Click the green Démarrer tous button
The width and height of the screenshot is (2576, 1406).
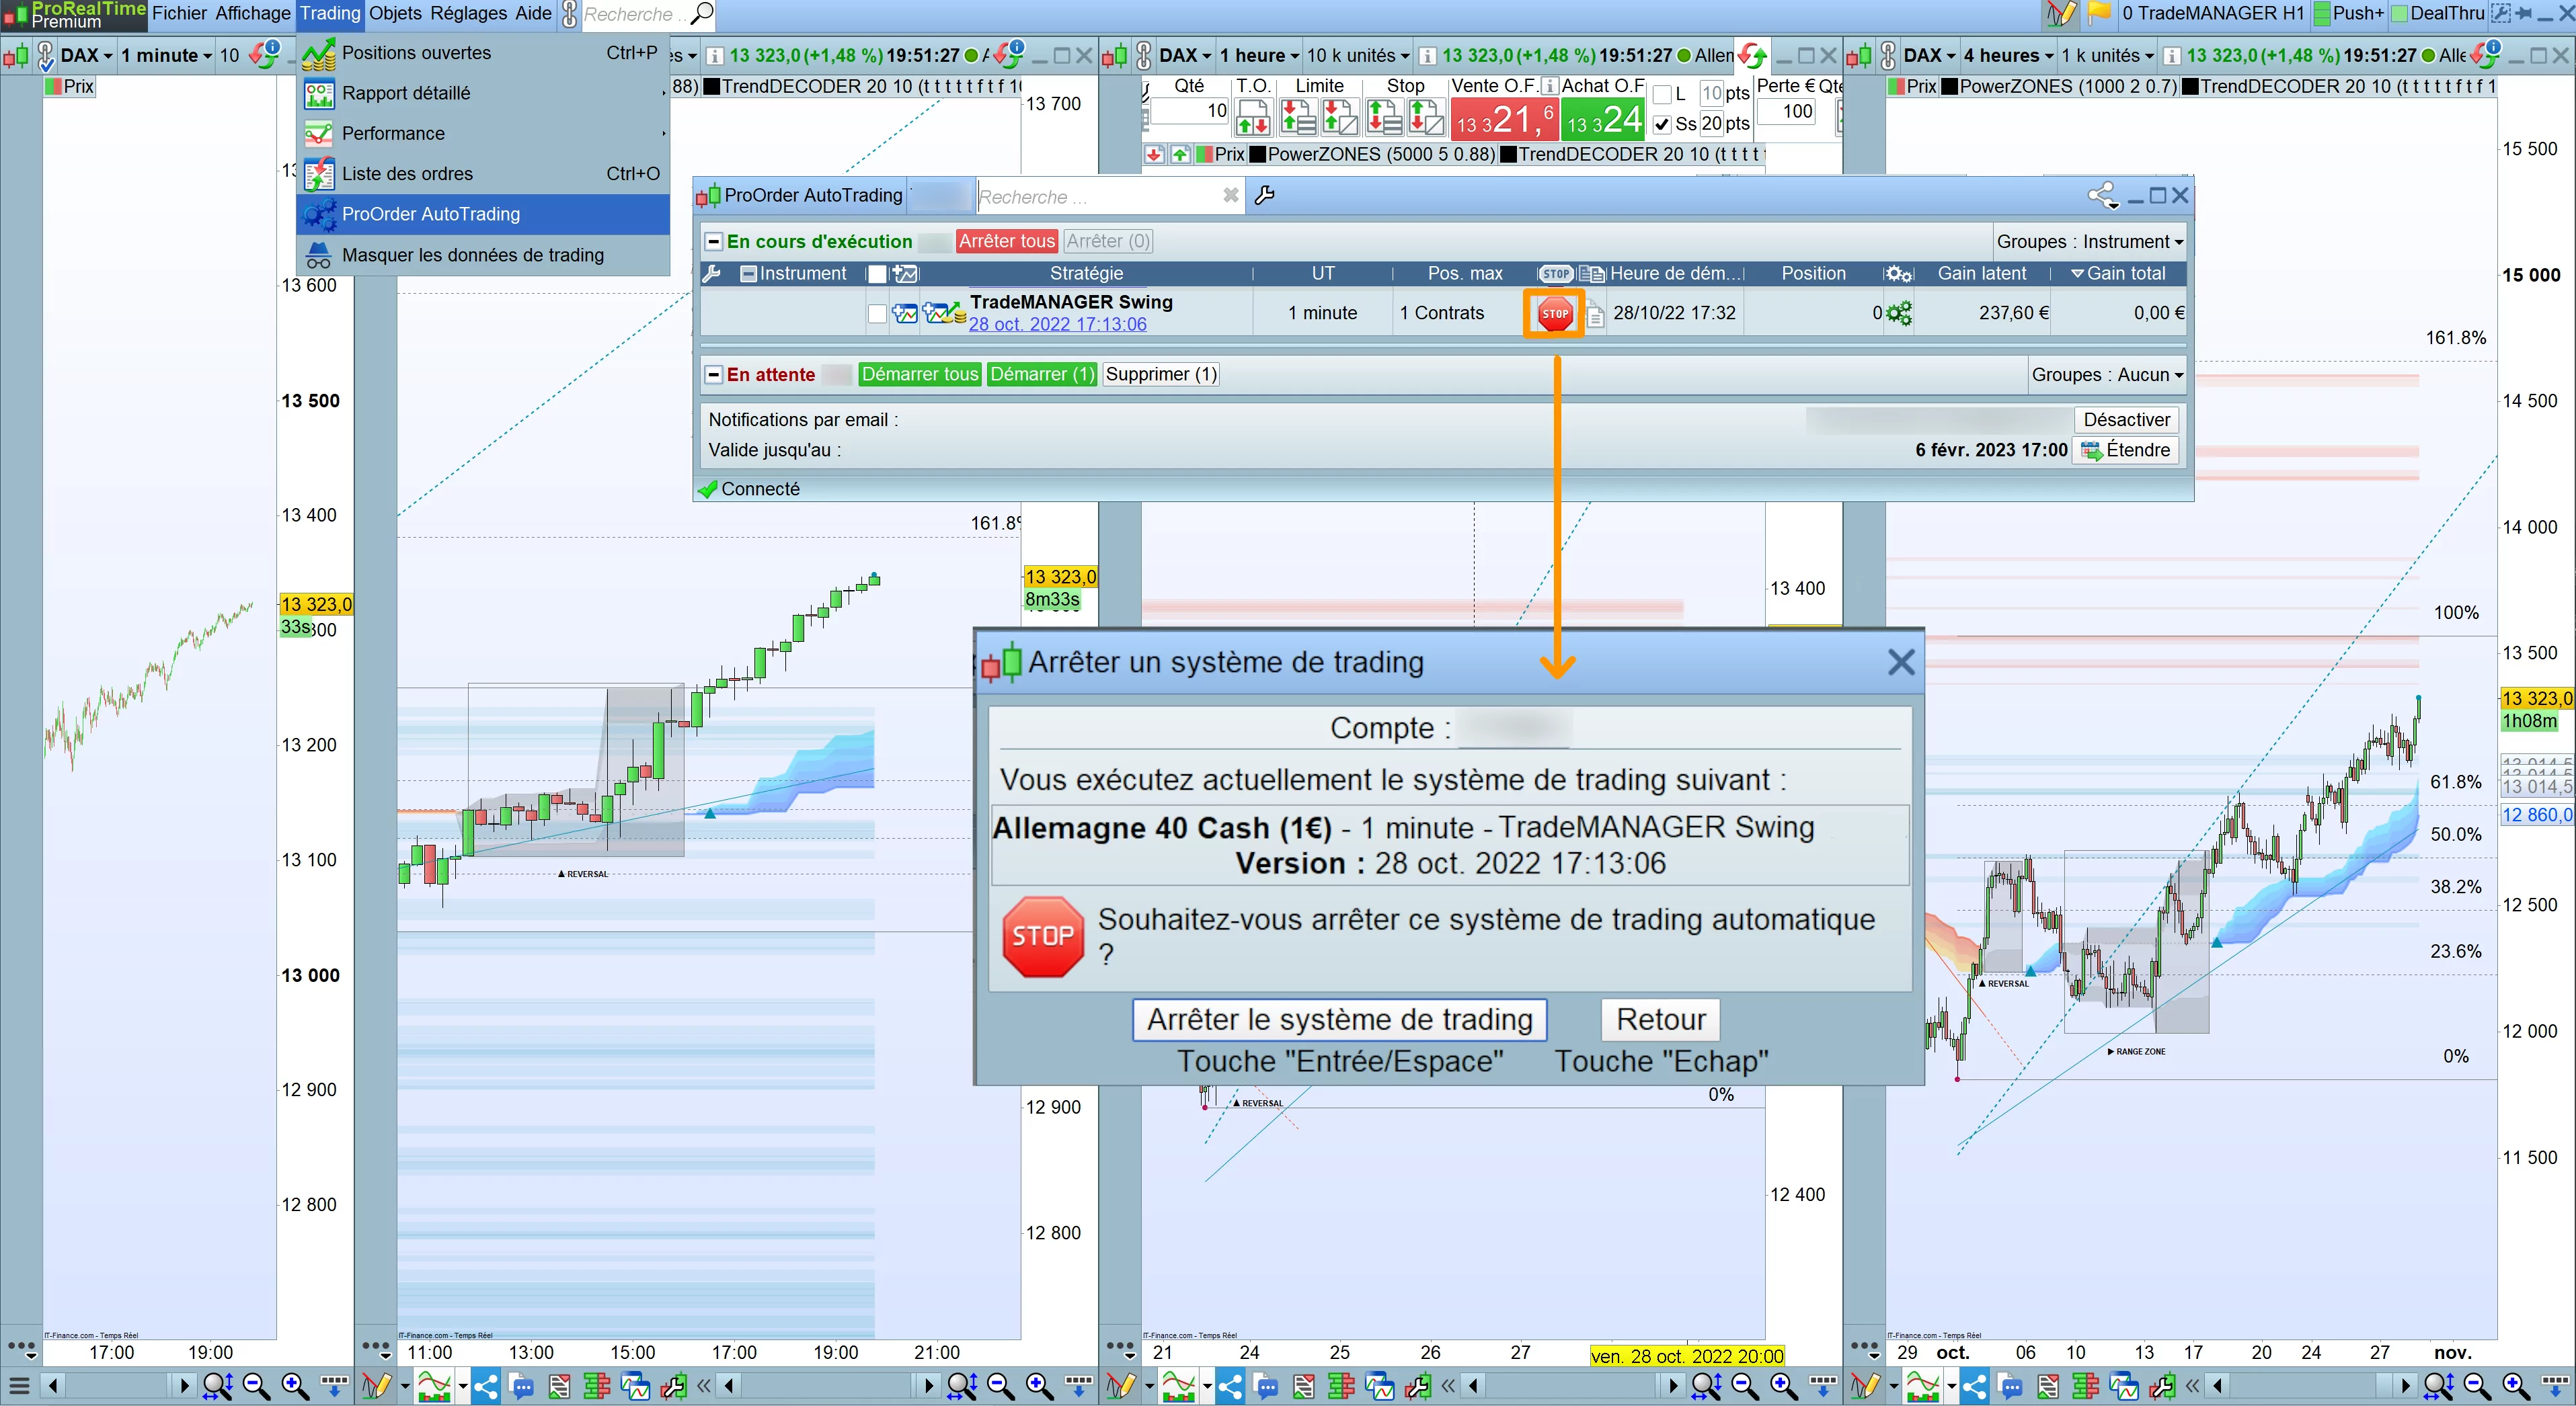[919, 375]
